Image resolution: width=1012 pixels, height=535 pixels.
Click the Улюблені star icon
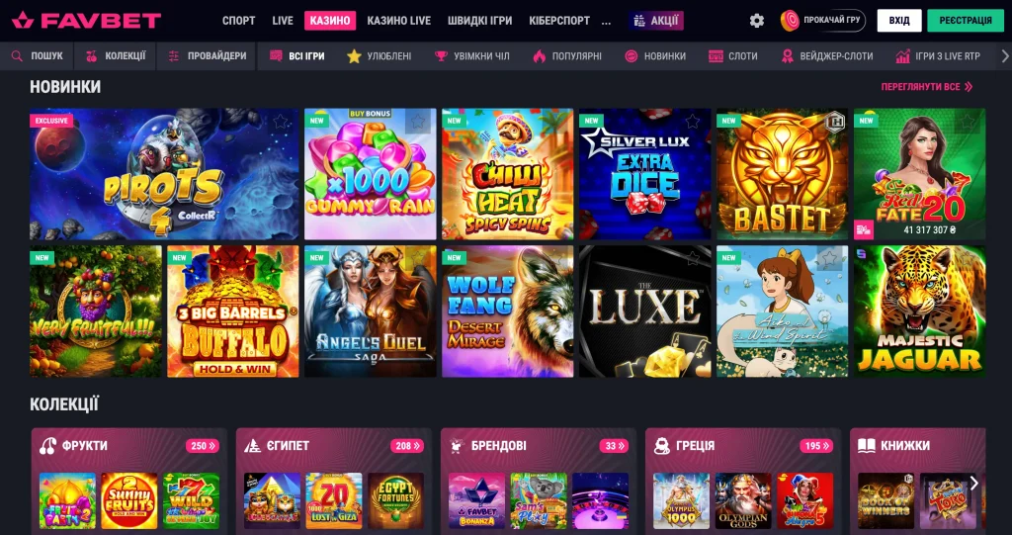point(354,56)
